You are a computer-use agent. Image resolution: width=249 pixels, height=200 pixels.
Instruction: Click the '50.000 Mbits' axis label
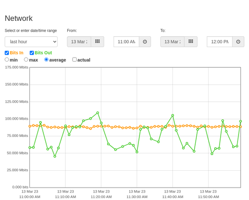click(x=17, y=153)
